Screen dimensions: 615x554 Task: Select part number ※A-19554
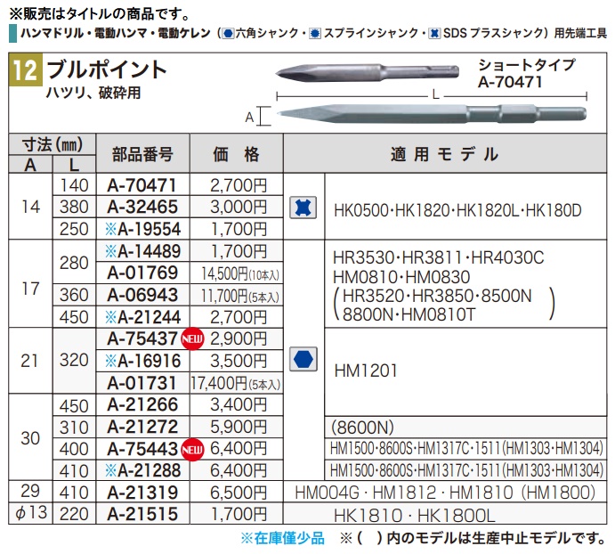tap(142, 229)
